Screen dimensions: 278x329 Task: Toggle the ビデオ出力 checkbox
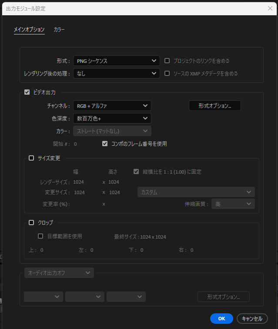[27, 92]
